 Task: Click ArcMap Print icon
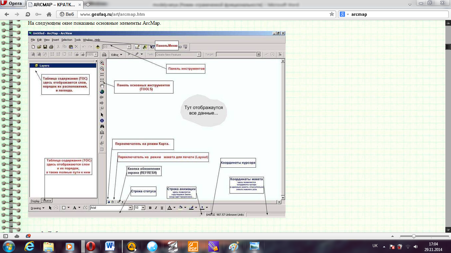51,47
